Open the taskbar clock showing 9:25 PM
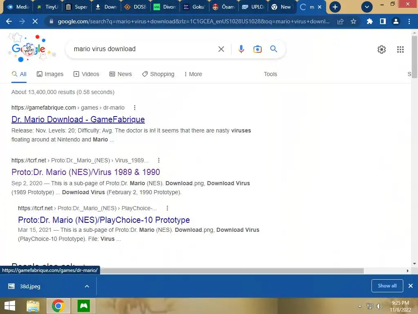Viewport: 418px width, 314px height. [400, 306]
